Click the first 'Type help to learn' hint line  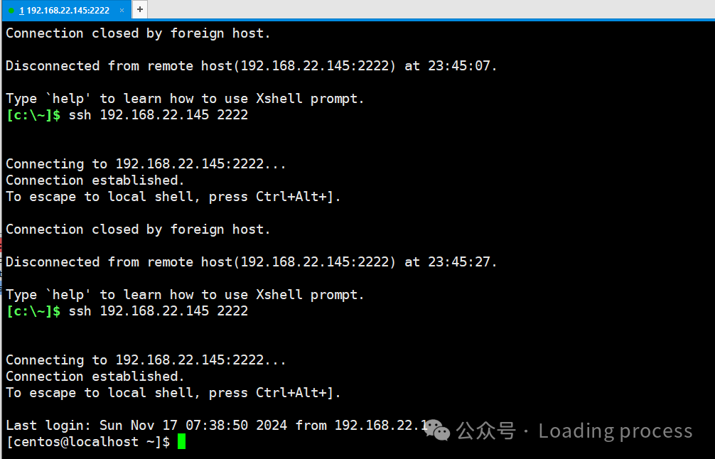(x=185, y=99)
